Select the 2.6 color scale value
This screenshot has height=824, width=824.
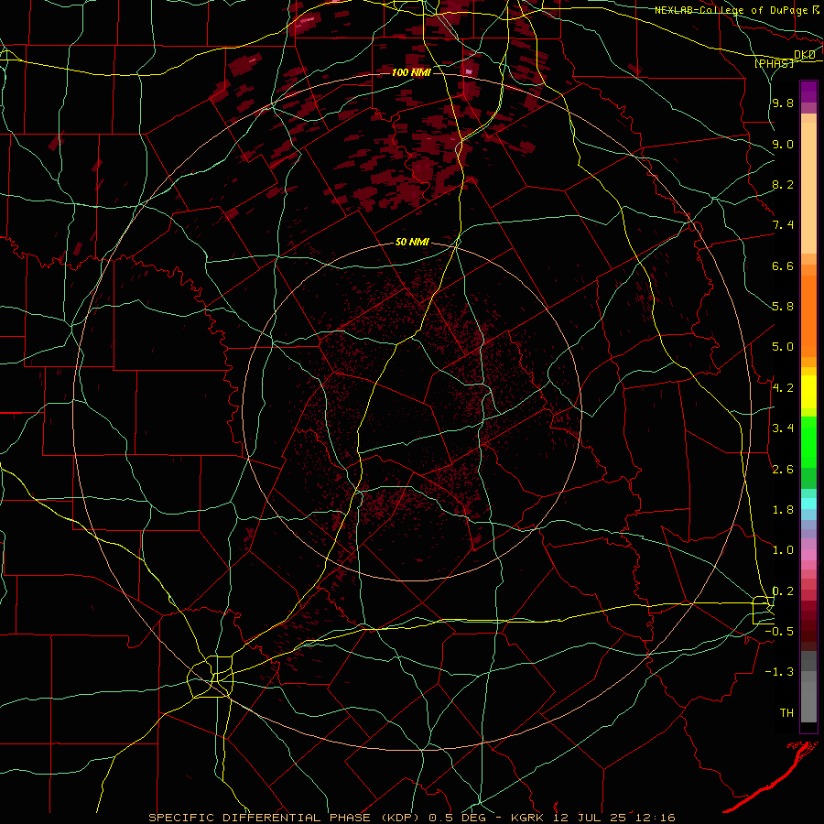tap(783, 470)
